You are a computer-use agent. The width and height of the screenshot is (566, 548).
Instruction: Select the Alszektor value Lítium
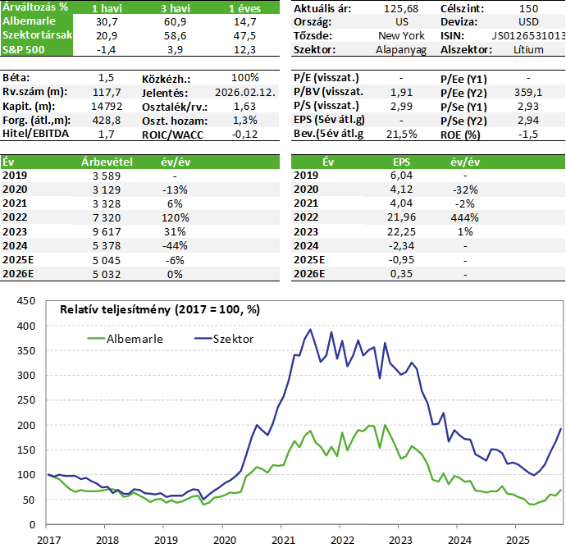528,49
